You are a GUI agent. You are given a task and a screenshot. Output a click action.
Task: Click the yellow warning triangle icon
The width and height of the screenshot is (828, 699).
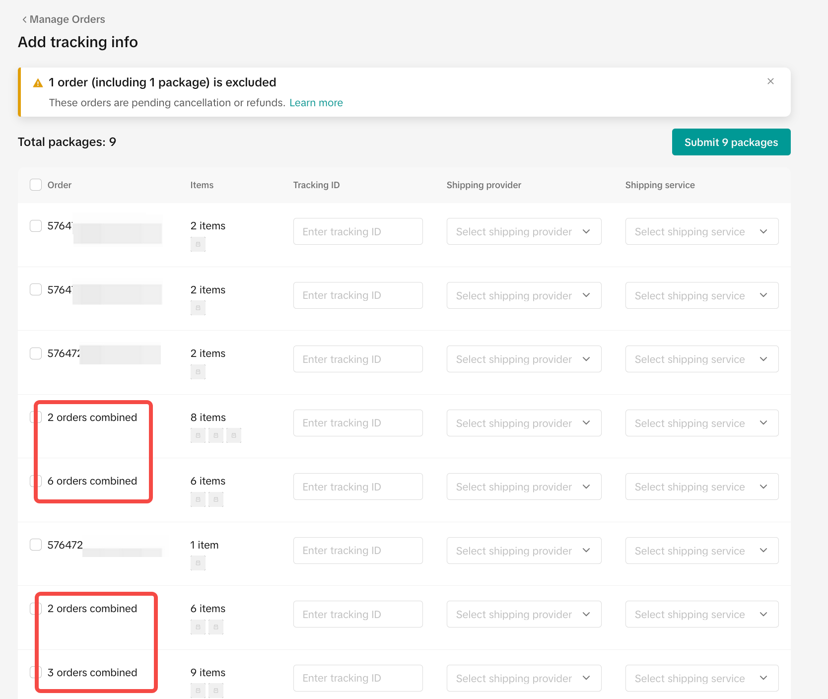38,83
